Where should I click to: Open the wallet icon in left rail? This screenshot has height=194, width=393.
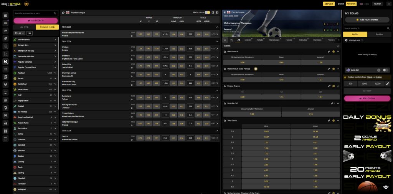coord(5,15)
